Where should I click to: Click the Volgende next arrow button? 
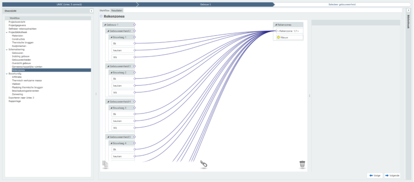(x=392, y=175)
